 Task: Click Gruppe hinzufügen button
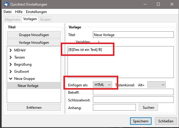pyautogui.click(x=34, y=35)
